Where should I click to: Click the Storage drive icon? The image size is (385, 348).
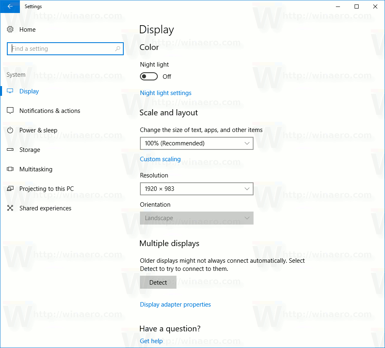point(10,149)
